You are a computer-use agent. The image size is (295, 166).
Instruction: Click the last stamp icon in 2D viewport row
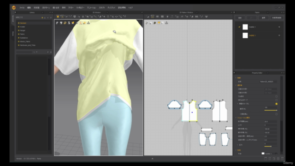pos(166,23)
